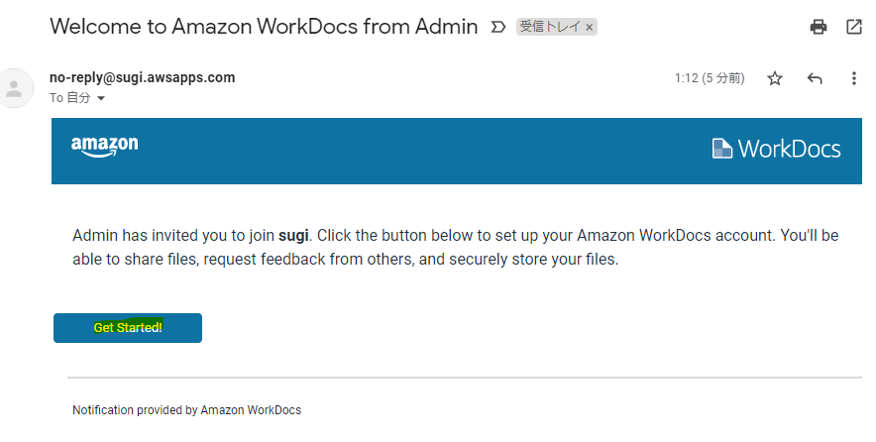Click the 受信トレイ inbox label
876x442 pixels.
pyautogui.click(x=550, y=27)
